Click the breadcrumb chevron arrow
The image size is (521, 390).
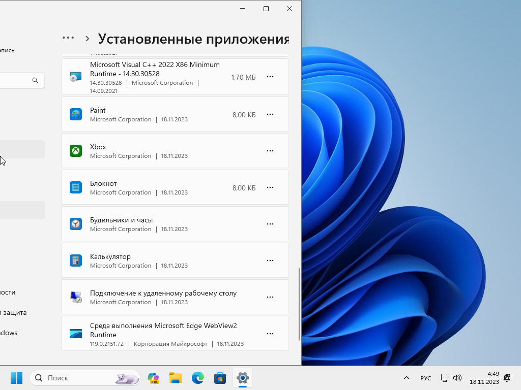tap(88, 39)
